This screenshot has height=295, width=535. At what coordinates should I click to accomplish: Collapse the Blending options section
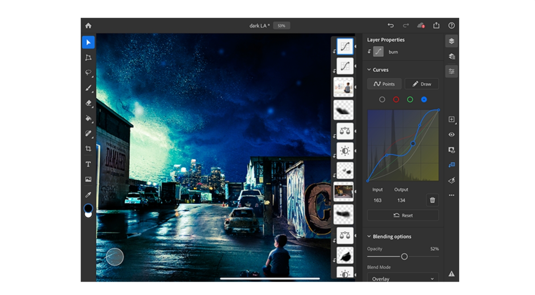tap(369, 237)
